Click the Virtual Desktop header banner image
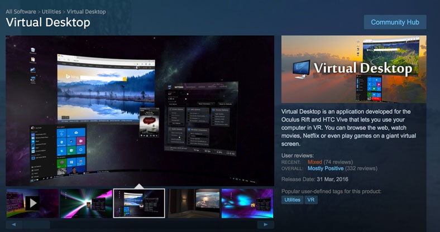This screenshot has height=232, width=440. point(354,69)
